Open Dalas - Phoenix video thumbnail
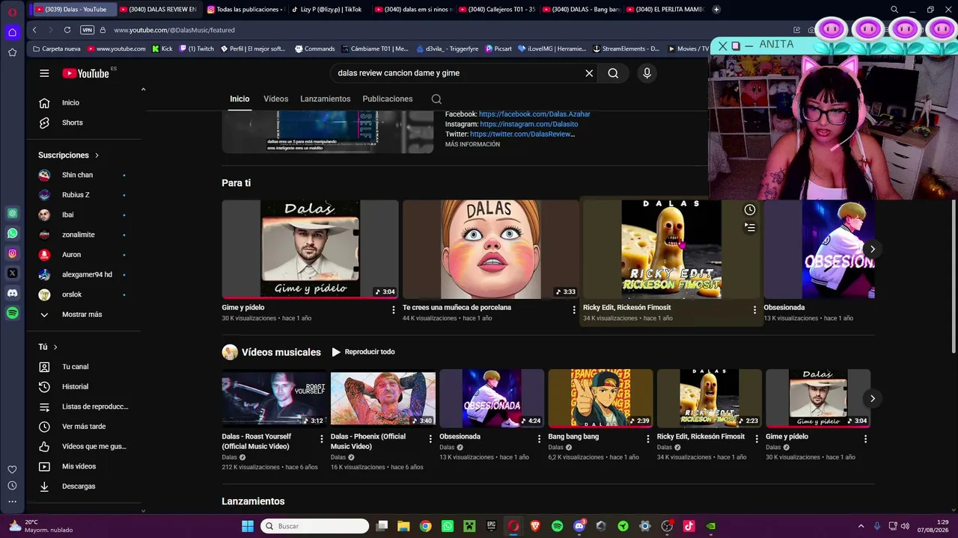The height and width of the screenshot is (538, 958). [x=382, y=398]
